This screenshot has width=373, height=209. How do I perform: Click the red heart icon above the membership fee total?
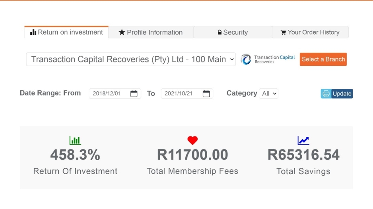tap(192, 140)
